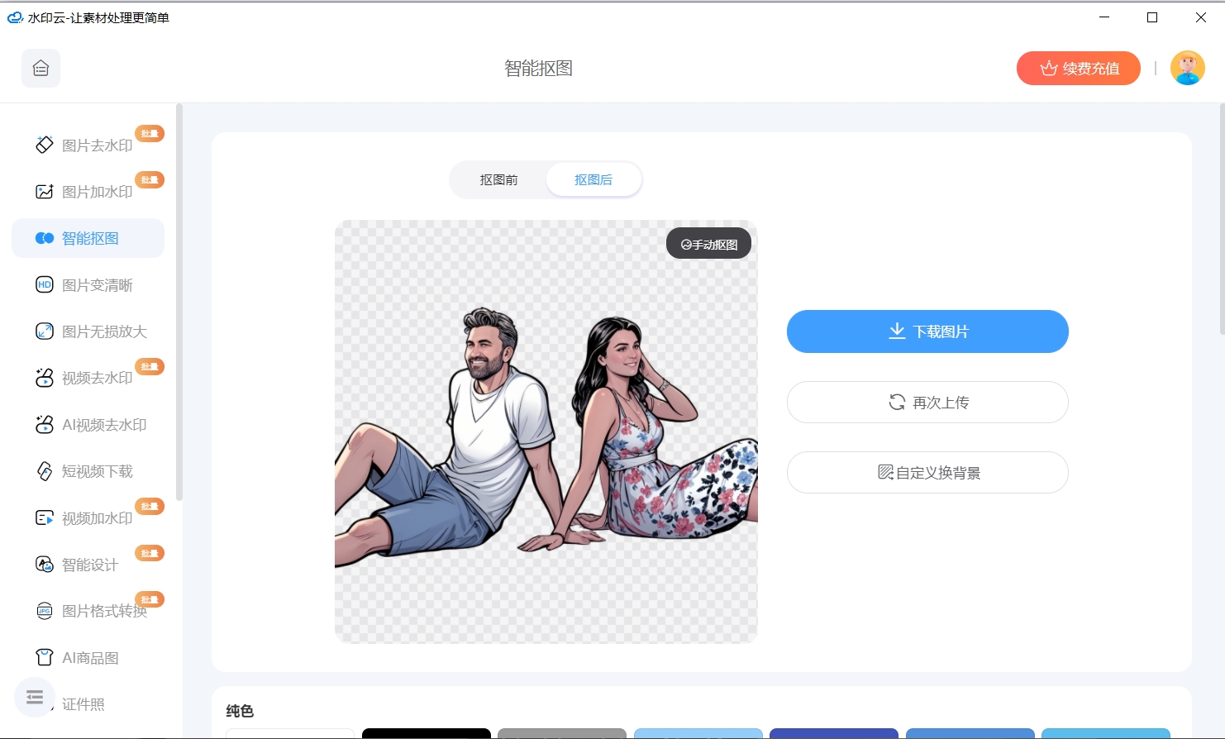The width and height of the screenshot is (1225, 739).
Task: Click 自定义换背景 custom background button
Action: point(927,473)
